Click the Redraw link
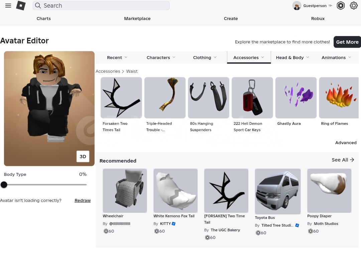 tap(83, 201)
